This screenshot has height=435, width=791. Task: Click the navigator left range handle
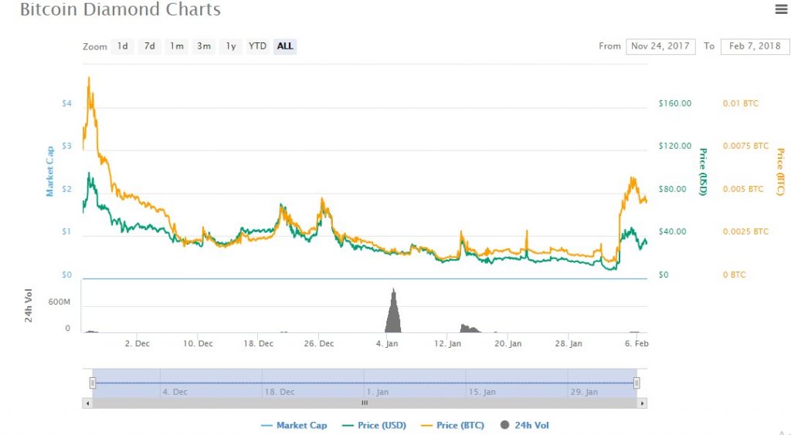pyautogui.click(x=93, y=383)
